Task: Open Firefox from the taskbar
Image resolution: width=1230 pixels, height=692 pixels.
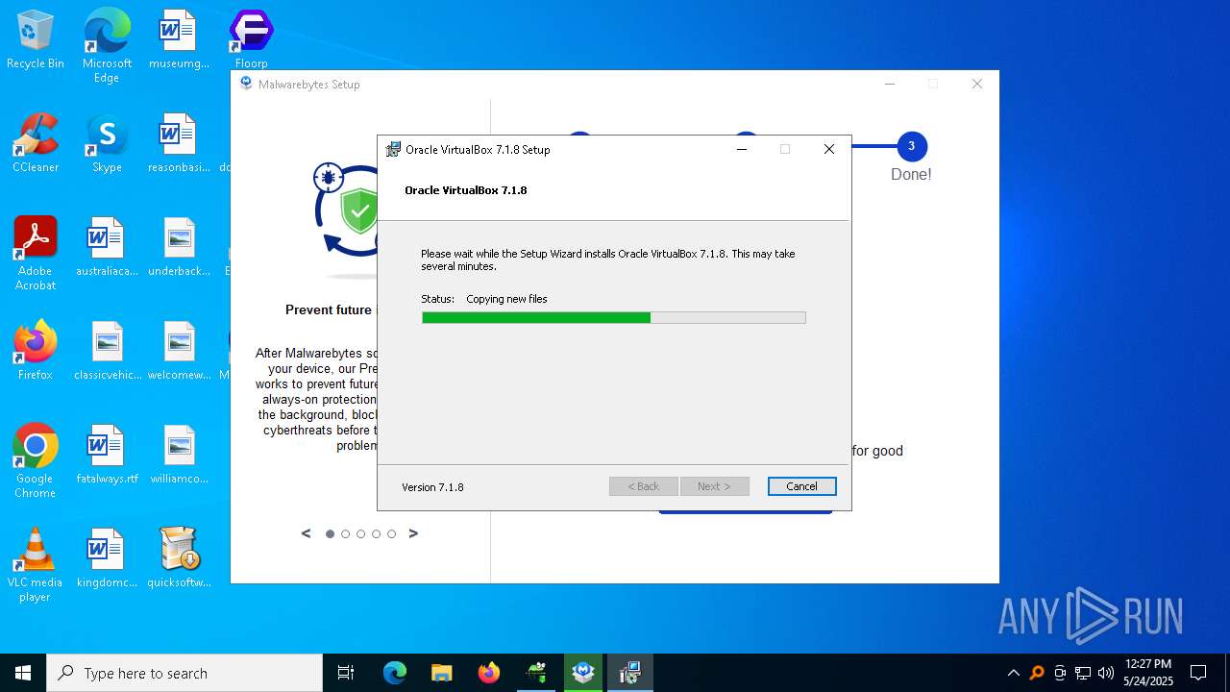Action: click(x=488, y=673)
